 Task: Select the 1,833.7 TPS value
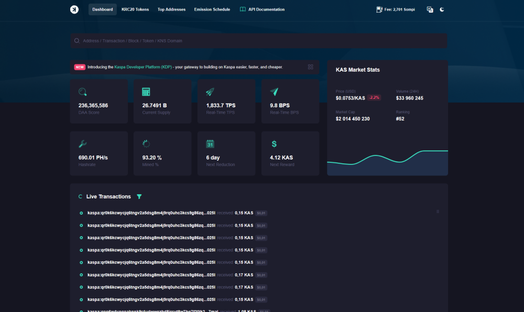221,105
